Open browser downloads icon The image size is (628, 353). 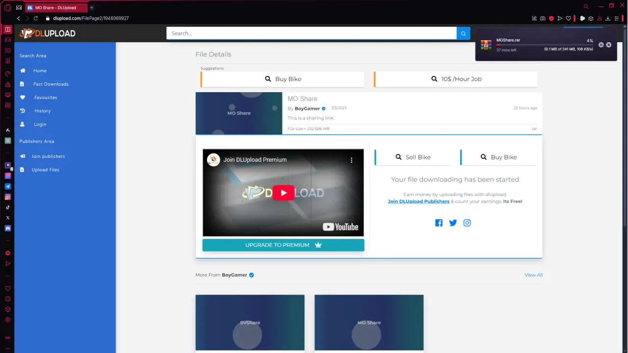(x=608, y=18)
